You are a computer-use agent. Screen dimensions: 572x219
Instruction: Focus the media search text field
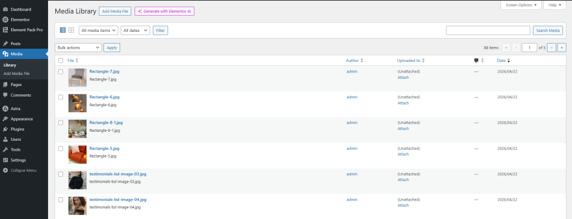488,30
